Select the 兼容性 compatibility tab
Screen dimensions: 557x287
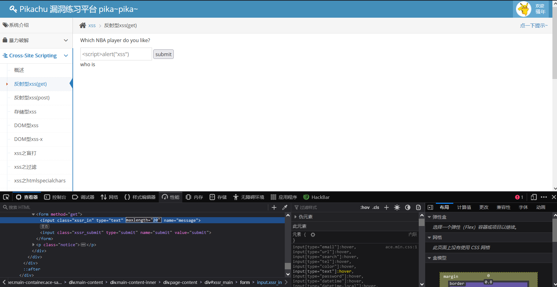point(503,207)
